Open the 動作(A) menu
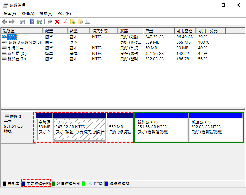Screen dimensions: 246x195 tap(28, 14)
